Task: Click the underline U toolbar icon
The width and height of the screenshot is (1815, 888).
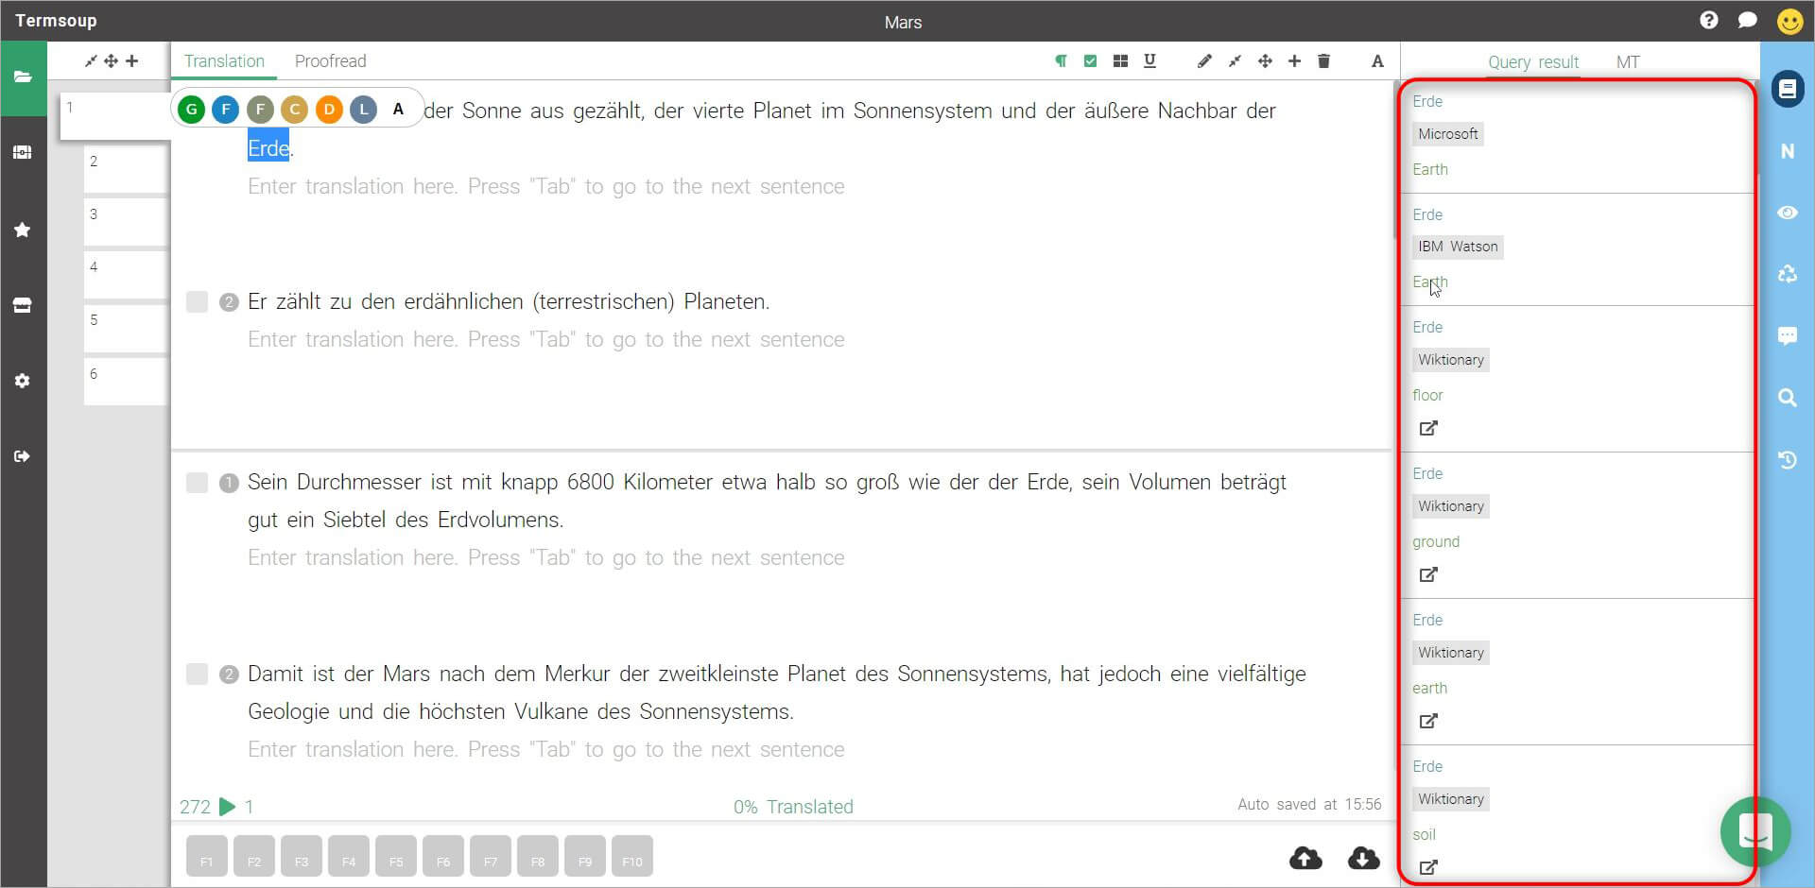Action: point(1149,61)
